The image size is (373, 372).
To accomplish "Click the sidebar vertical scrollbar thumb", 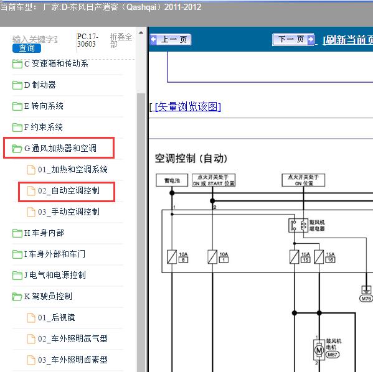I will click(141, 233).
